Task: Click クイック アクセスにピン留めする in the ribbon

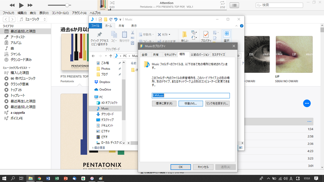Action: [x=99, y=39]
